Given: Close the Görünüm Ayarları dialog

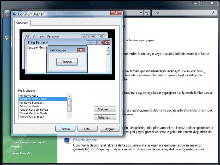Looking at the screenshot, I should tap(116, 13).
